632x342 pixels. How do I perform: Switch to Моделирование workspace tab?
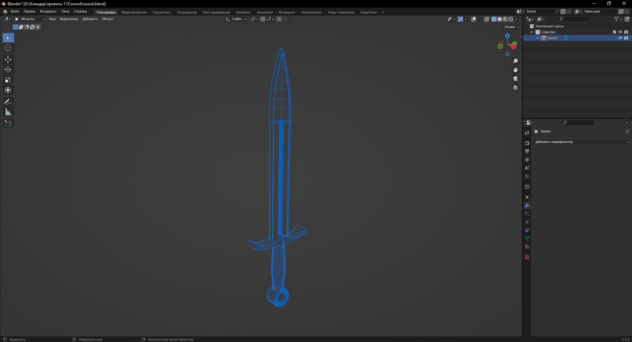(x=134, y=12)
